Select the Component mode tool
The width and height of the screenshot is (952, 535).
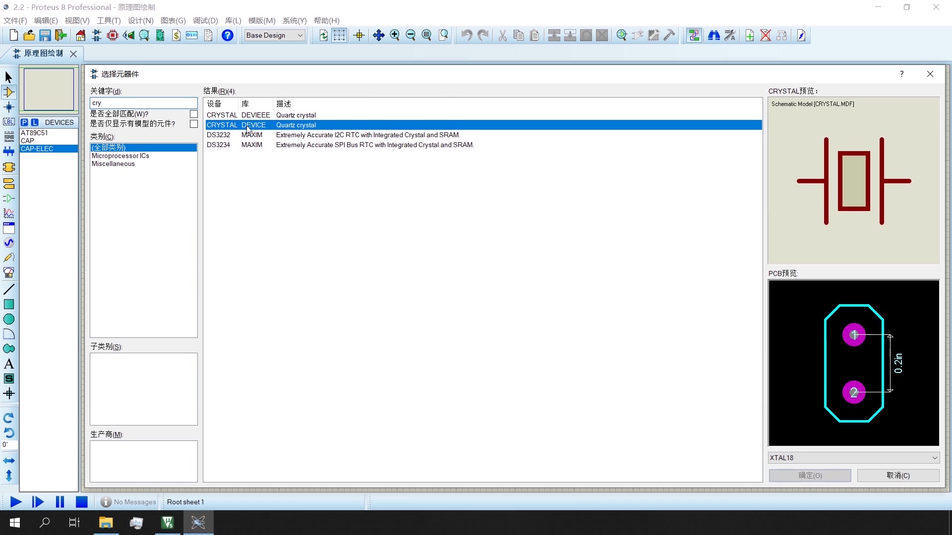(x=8, y=92)
